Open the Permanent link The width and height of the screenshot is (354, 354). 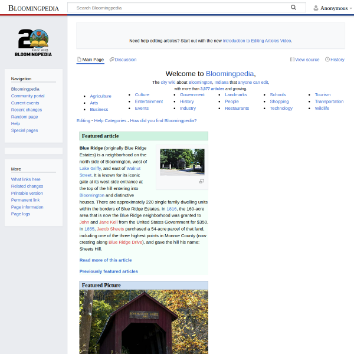pos(25,200)
